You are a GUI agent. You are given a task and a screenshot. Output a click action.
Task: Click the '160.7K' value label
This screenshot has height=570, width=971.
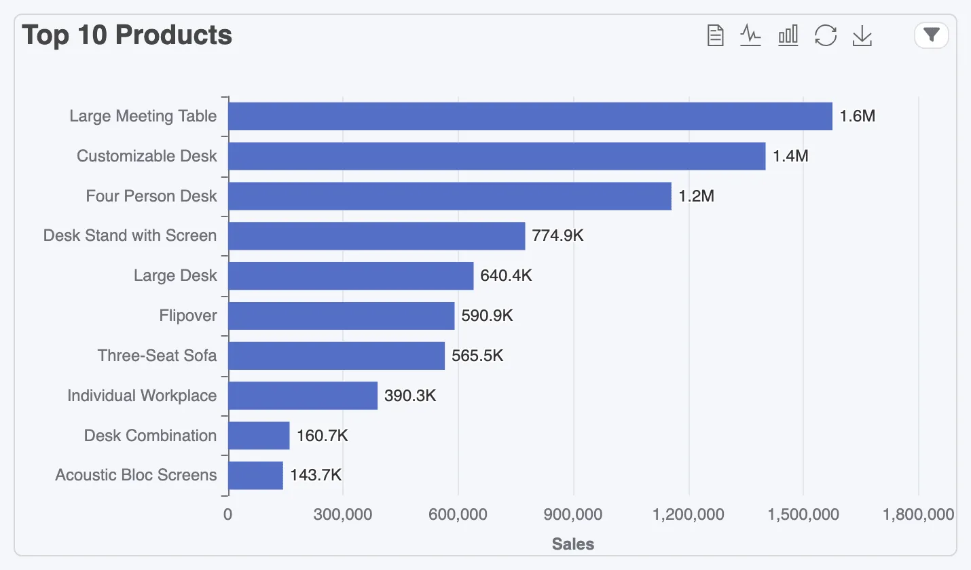pyautogui.click(x=323, y=436)
